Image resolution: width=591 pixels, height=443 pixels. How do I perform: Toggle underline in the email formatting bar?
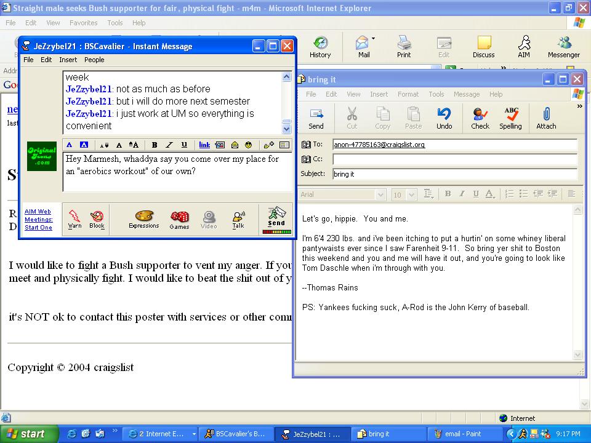tap(476, 194)
